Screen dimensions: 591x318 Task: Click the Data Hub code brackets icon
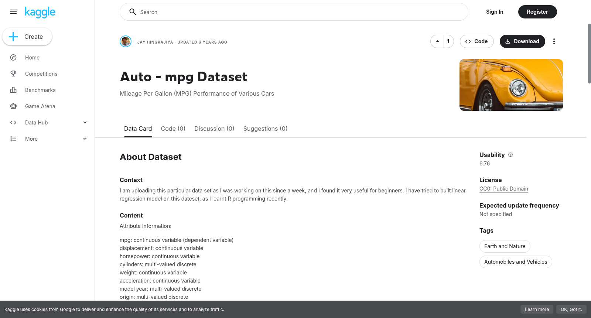pos(13,123)
